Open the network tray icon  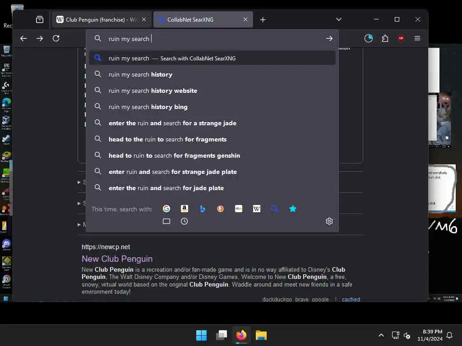[395, 335]
